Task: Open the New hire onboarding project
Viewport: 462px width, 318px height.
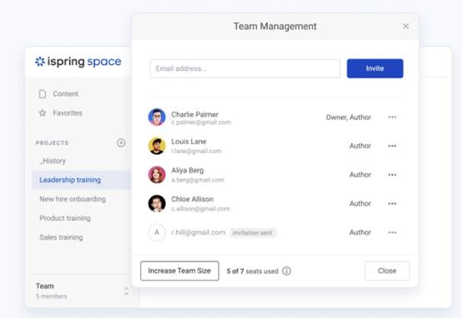Action: click(73, 199)
